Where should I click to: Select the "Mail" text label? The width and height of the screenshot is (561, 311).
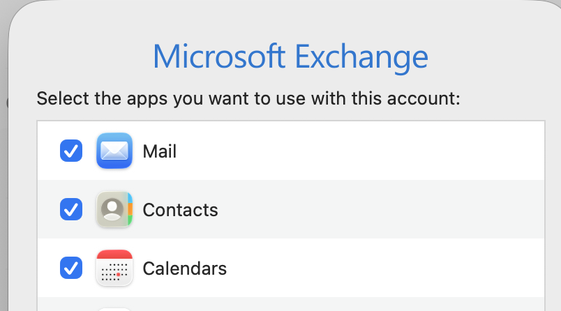coord(159,151)
